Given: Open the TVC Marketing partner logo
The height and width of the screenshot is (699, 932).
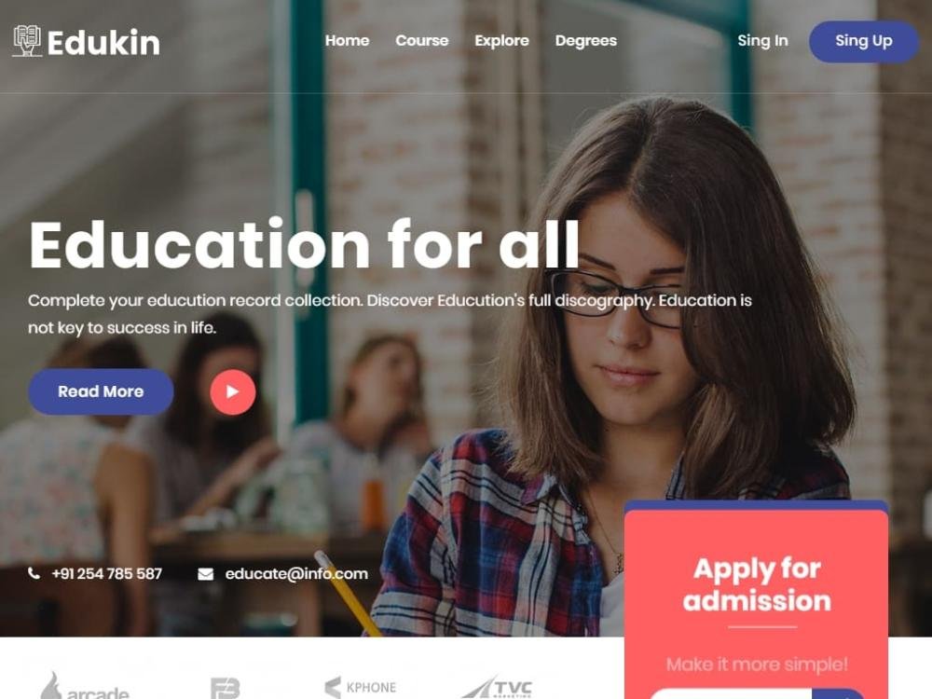Looking at the screenshot, I should coord(497,687).
